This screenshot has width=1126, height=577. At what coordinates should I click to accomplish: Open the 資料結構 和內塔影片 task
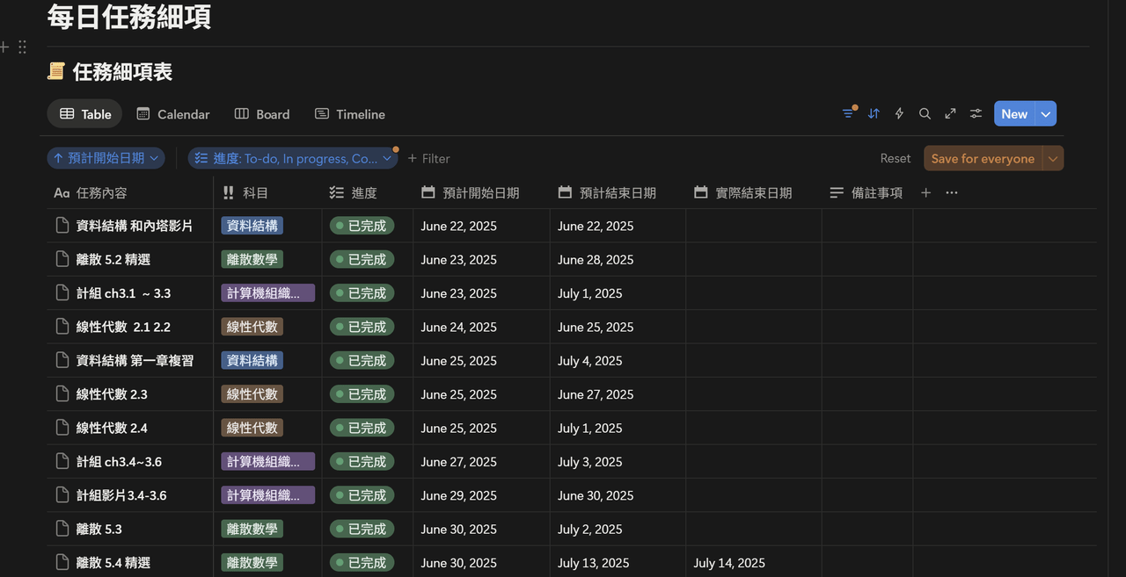pyautogui.click(x=135, y=226)
